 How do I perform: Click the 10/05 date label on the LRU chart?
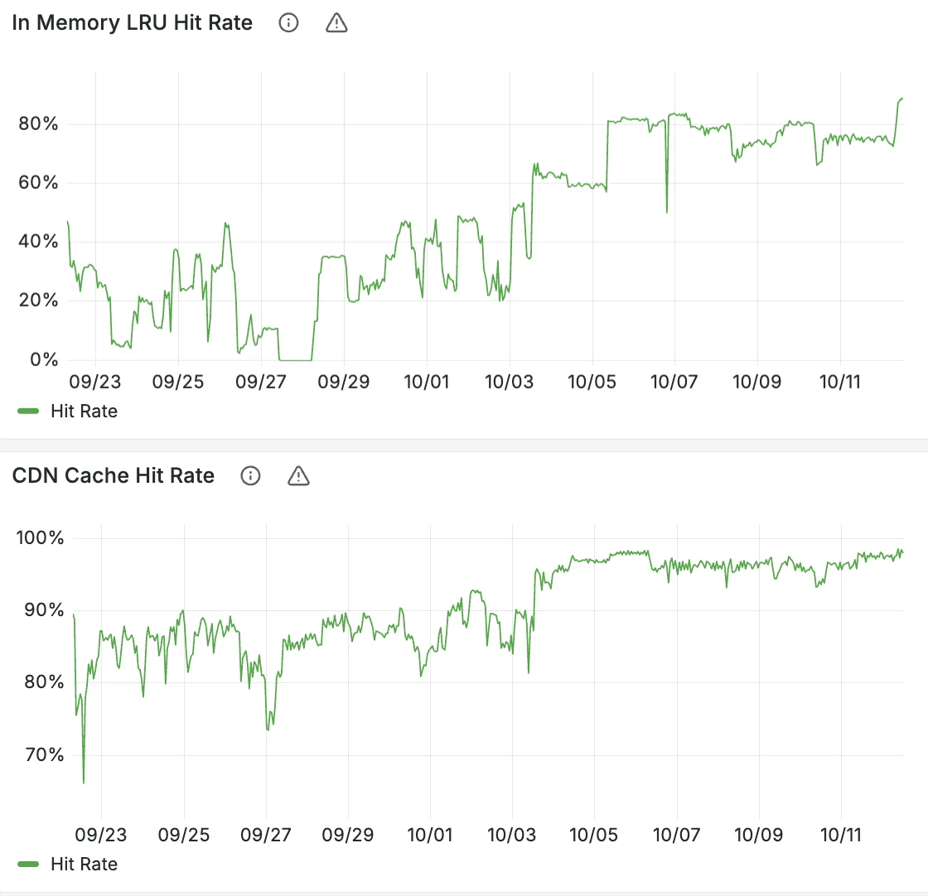[592, 382]
